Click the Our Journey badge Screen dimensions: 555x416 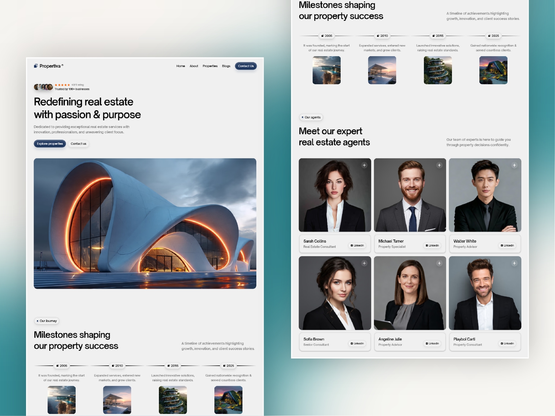click(x=47, y=321)
